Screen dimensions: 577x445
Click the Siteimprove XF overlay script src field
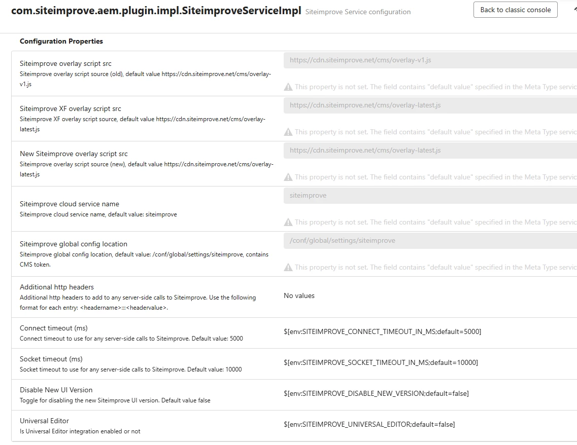coord(430,105)
